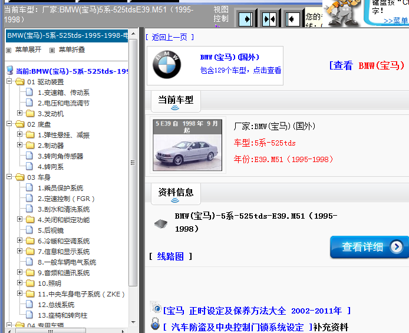Click the document icon of 13.座椅和转向柱
Screen dimensions: 409x333
tap(29, 315)
